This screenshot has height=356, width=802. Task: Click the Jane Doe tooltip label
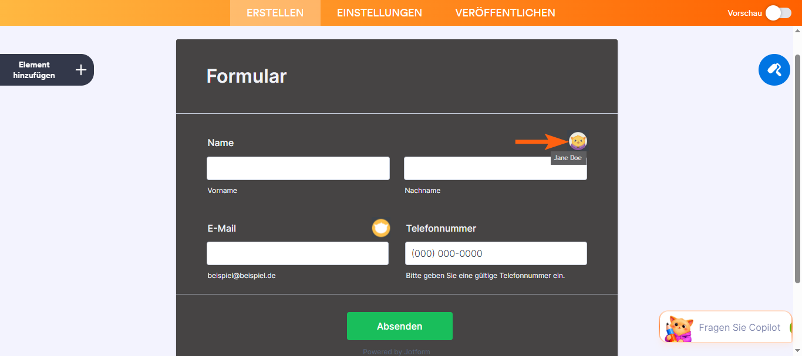tap(568, 158)
